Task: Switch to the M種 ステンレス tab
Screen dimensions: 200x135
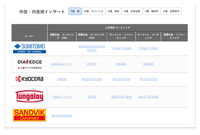Action: [x=94, y=11]
